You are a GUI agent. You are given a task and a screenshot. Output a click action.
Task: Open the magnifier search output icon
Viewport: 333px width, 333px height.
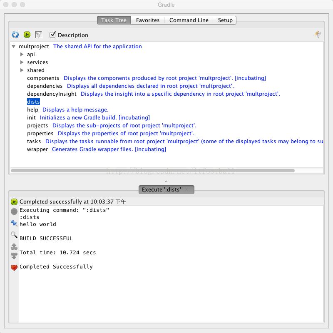point(14,235)
